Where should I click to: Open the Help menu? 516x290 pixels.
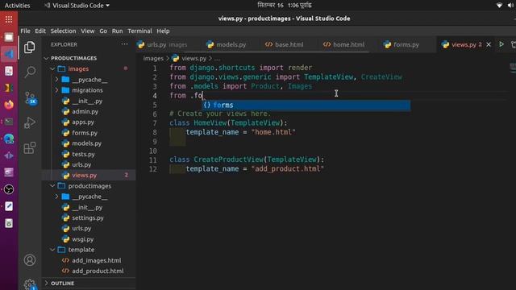163,31
